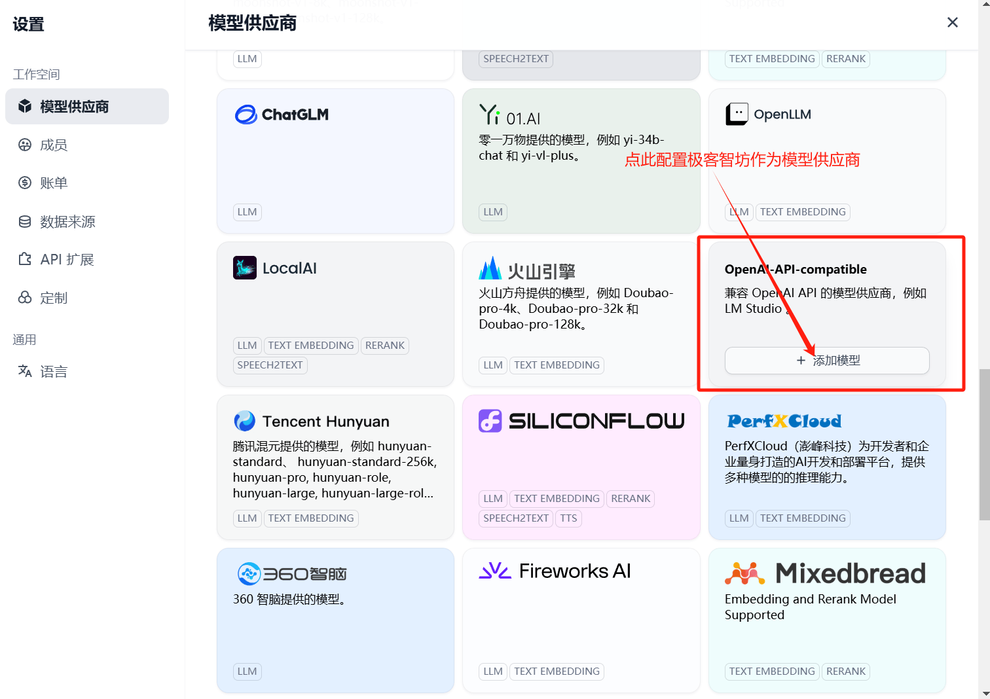Click LLM tag on Tencent Hunyuan card
This screenshot has height=699, width=990.
(247, 518)
